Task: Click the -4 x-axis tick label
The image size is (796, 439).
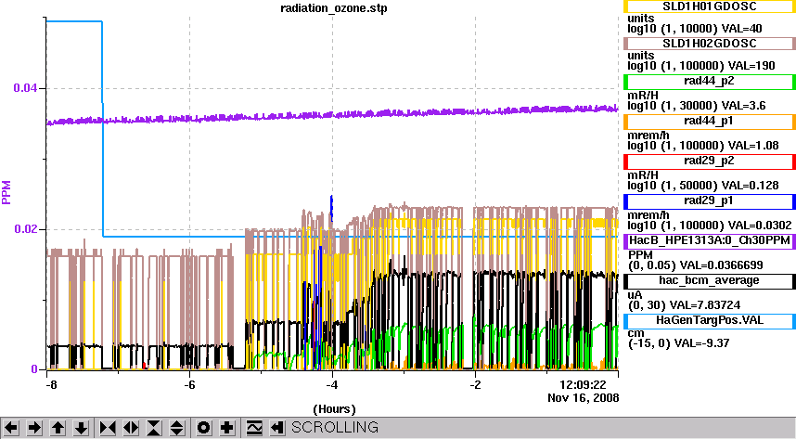Action: tap(332, 385)
